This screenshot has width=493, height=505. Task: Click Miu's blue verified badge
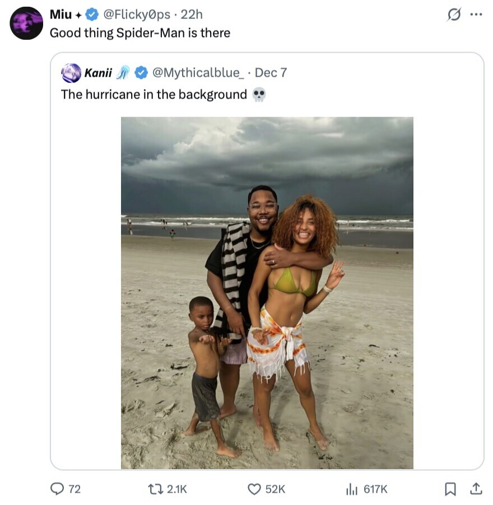91,14
